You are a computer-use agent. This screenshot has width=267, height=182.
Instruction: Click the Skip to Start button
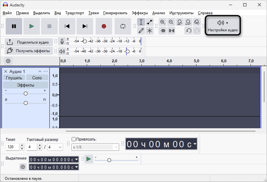(67, 26)
